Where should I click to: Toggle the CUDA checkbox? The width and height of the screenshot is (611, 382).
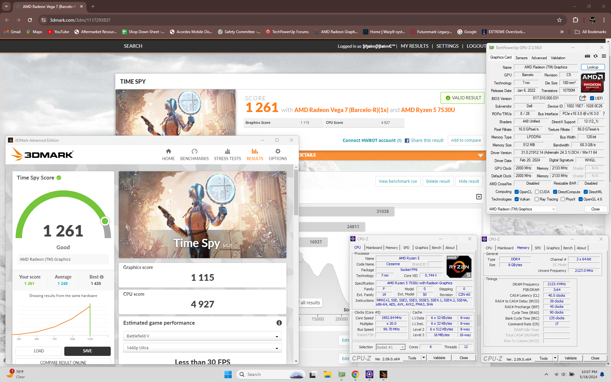[x=537, y=192]
